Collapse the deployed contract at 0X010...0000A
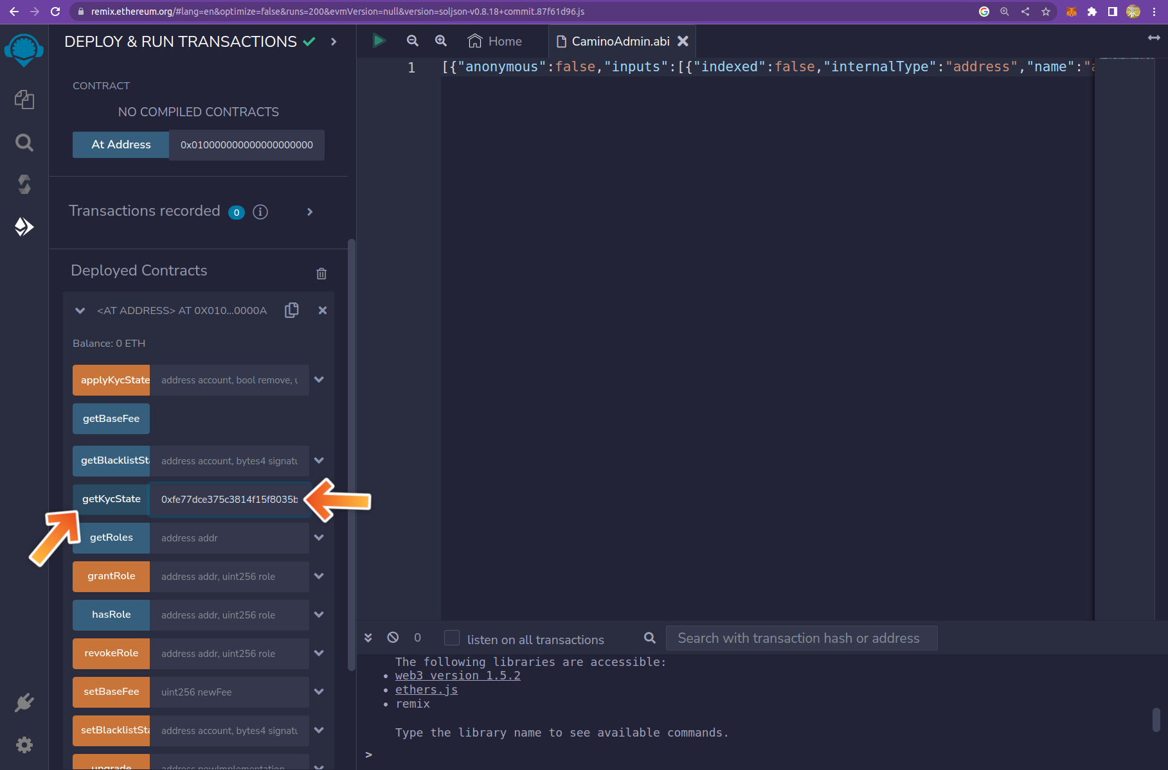1168x770 pixels. click(x=80, y=311)
